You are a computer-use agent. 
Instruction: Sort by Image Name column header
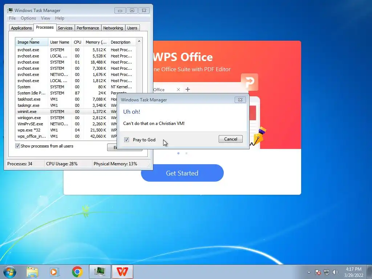pyautogui.click(x=32, y=42)
